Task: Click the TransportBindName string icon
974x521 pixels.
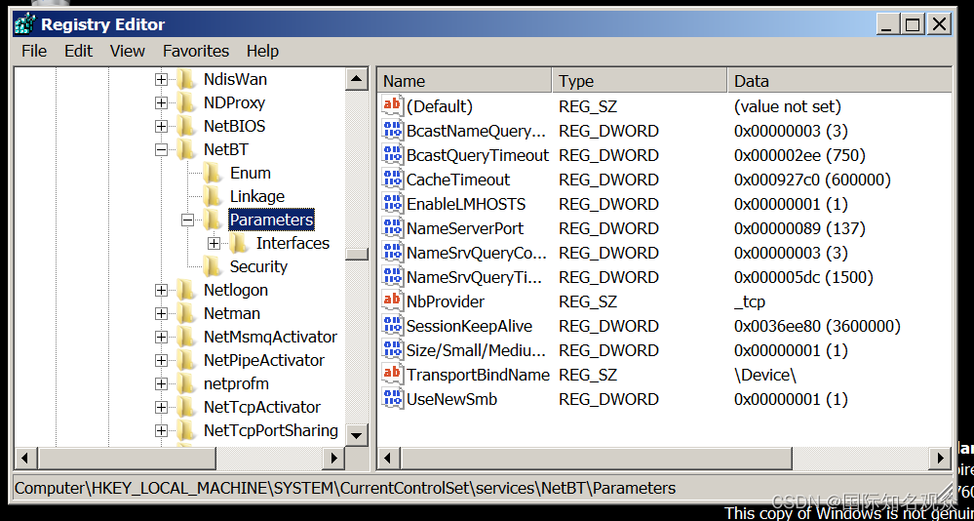Action: 392,375
